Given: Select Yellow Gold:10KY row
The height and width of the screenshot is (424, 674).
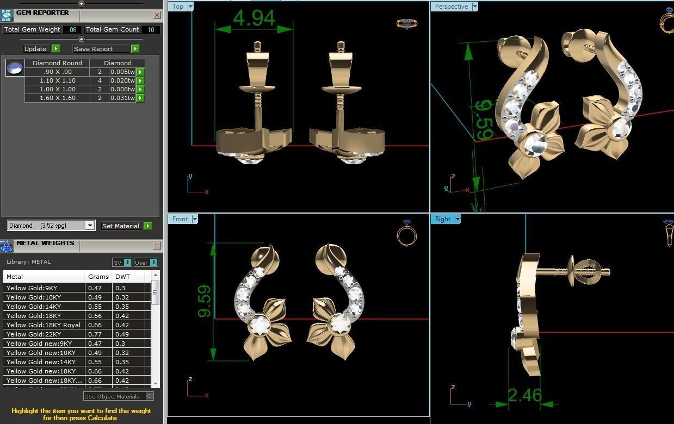Looking at the screenshot, I should click(77, 297).
